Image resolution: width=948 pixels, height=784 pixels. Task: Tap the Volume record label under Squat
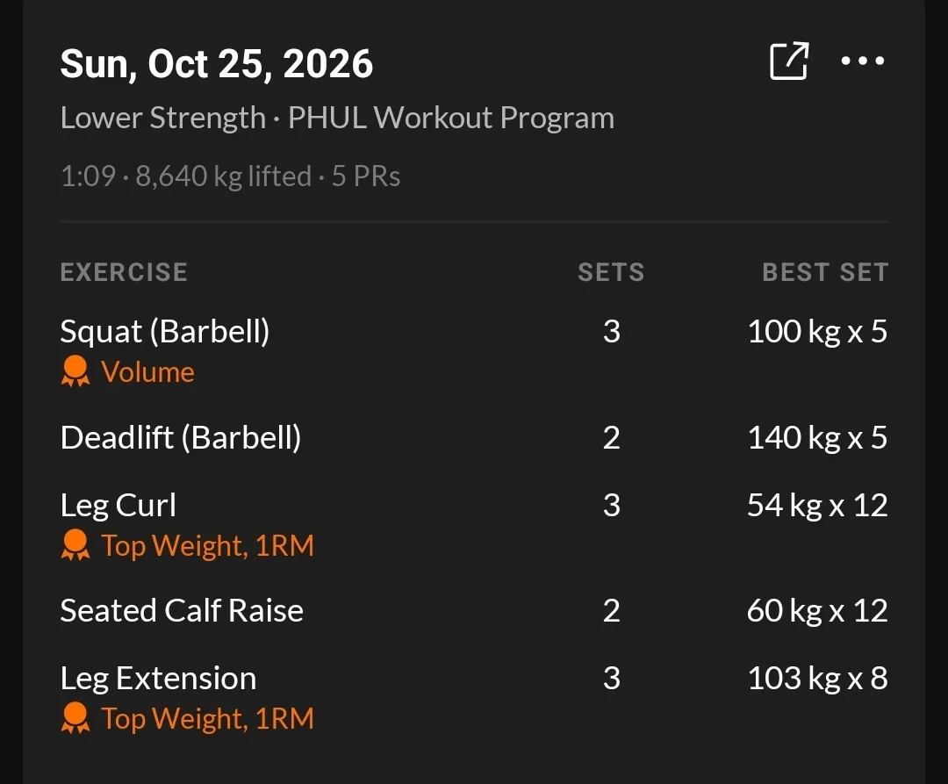147,371
